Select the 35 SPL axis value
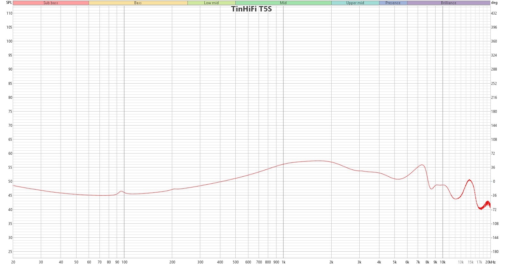Viewport: 507px width, 266px height. 10,224
